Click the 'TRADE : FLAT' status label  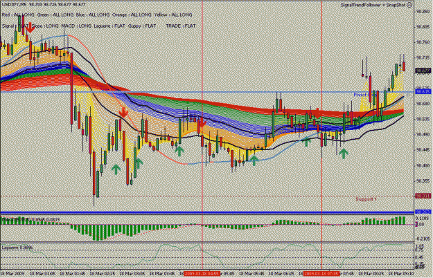click(181, 26)
